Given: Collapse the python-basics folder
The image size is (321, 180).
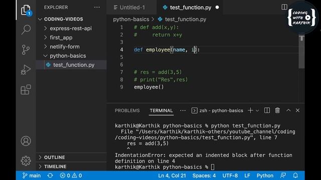Looking at the screenshot, I should point(46,55).
